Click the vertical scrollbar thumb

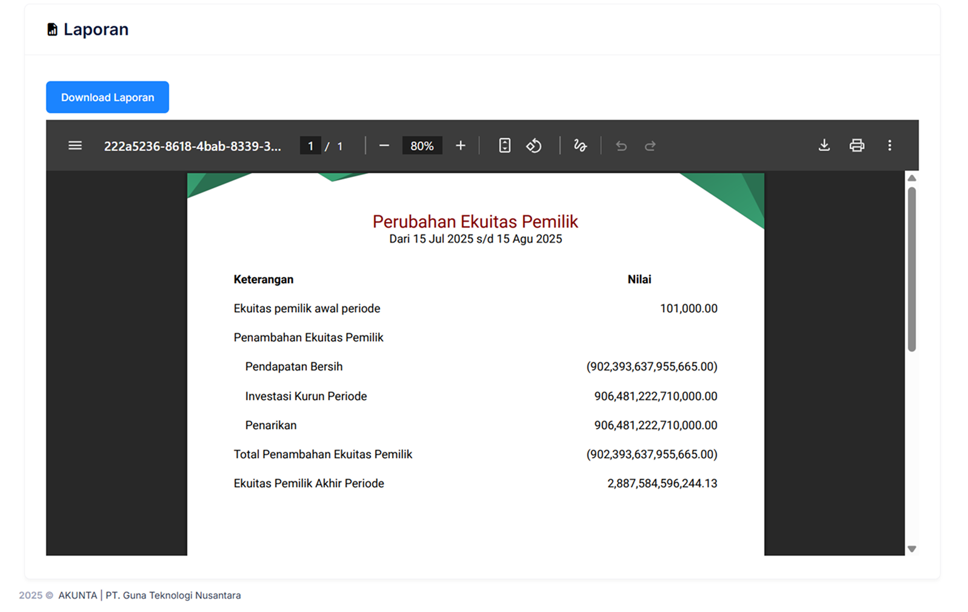(x=912, y=269)
